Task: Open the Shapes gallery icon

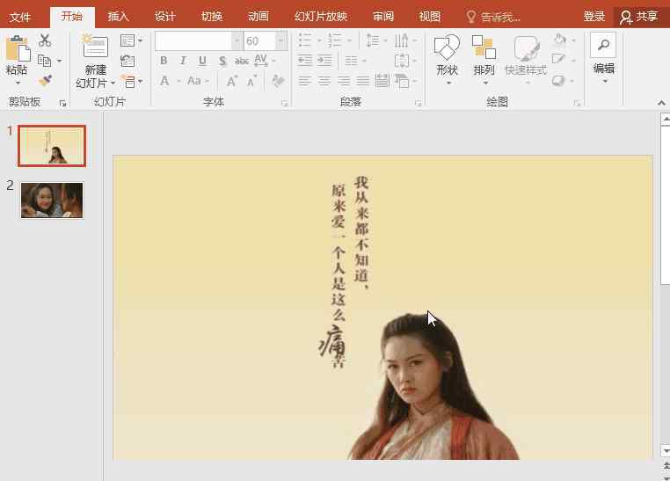Action: coord(447,47)
